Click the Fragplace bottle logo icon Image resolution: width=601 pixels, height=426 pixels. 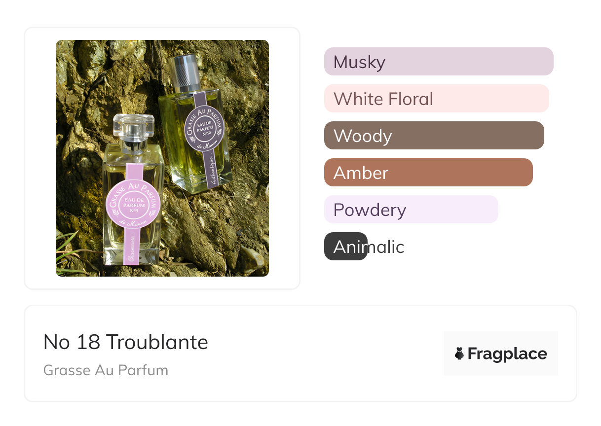point(459,354)
